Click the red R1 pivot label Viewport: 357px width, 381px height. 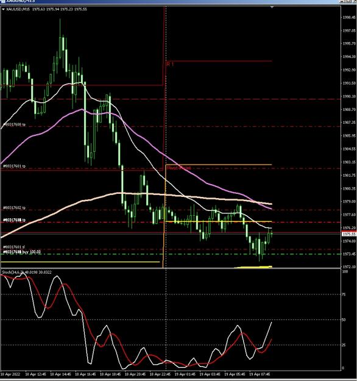tap(170, 65)
